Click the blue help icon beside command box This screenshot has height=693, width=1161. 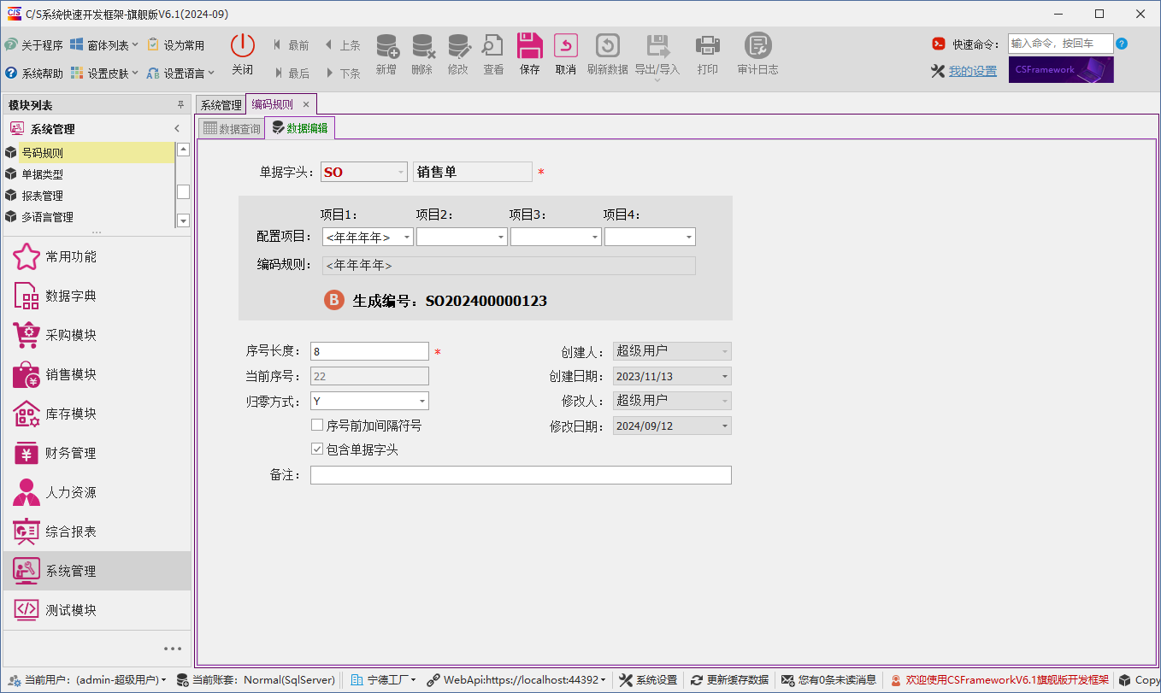[1122, 44]
